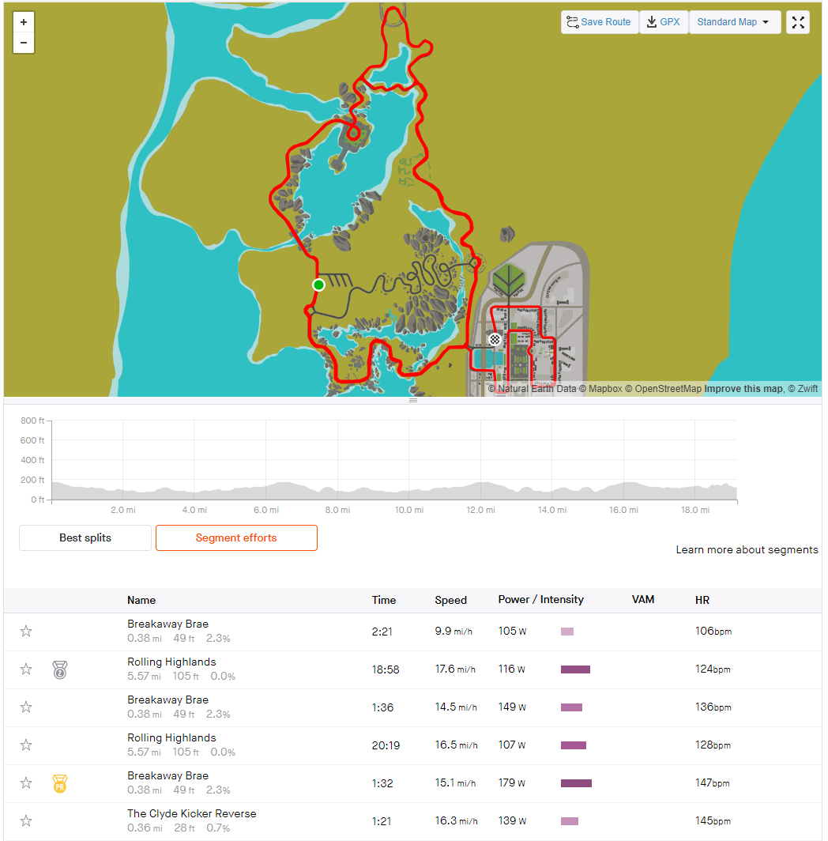Click the Name column header
Screen dimensions: 828x841
click(x=141, y=600)
